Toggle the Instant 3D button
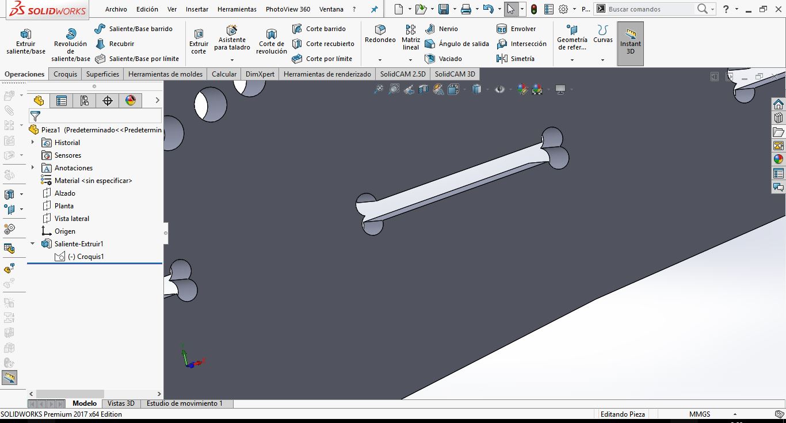 coord(630,43)
